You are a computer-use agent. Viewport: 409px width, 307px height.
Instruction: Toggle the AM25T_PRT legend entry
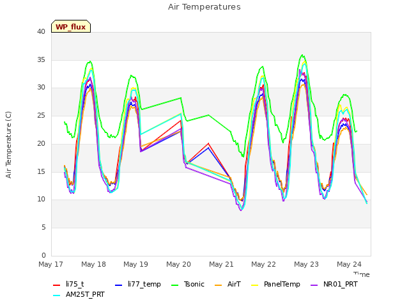point(79,295)
